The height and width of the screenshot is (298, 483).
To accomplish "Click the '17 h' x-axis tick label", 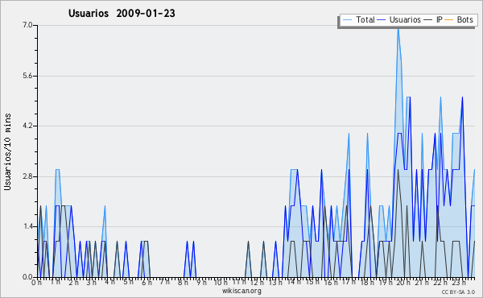I will click(349, 282).
